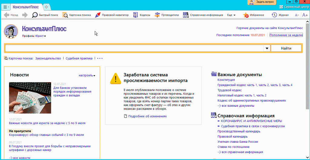Expand the Еще toolbar dropdown
This screenshot has height=160, width=310.
231,15
